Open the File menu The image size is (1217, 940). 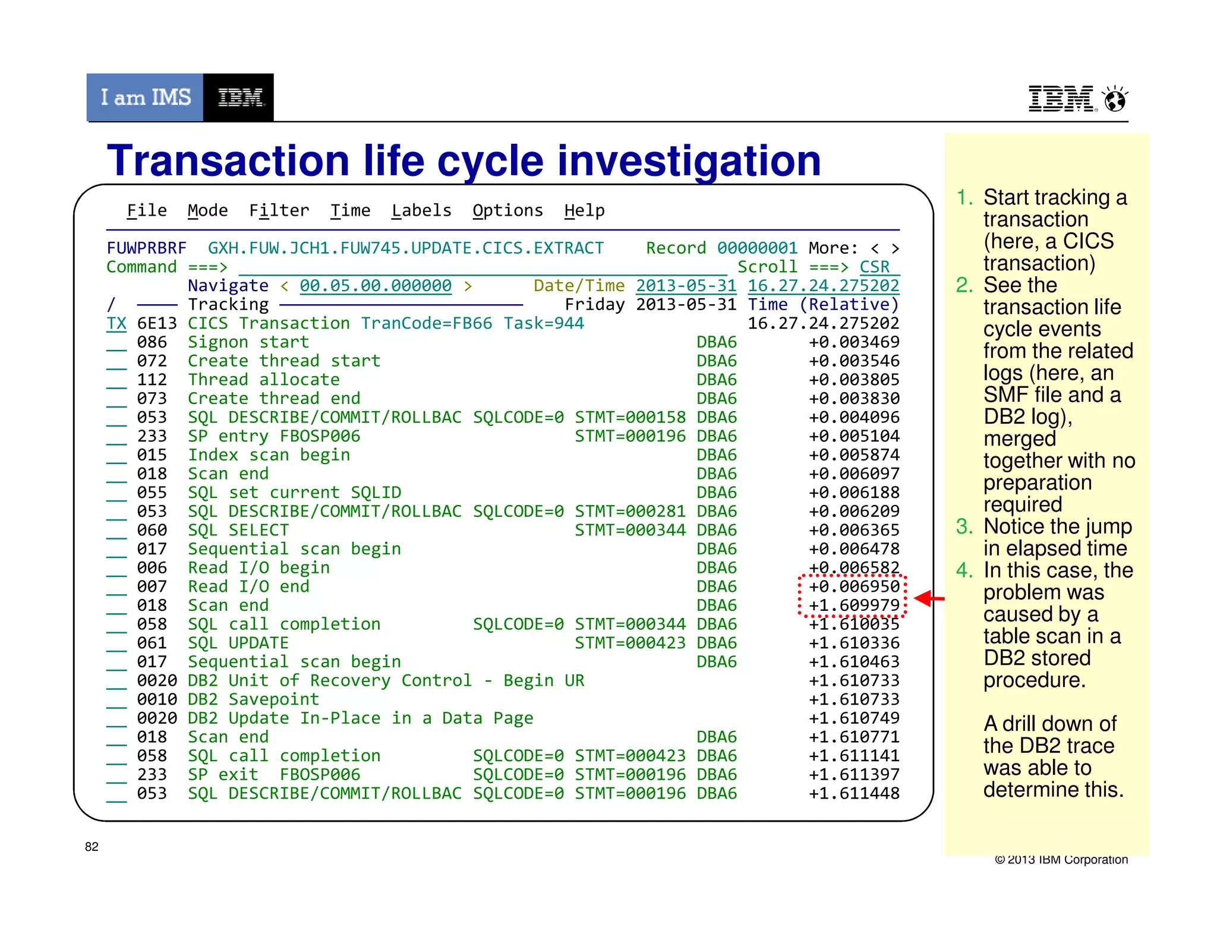pyautogui.click(x=146, y=210)
